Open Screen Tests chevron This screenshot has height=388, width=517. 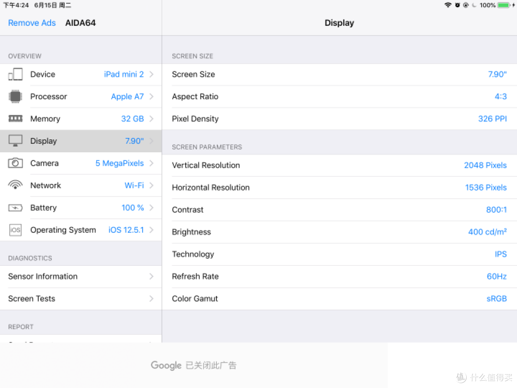[151, 298]
